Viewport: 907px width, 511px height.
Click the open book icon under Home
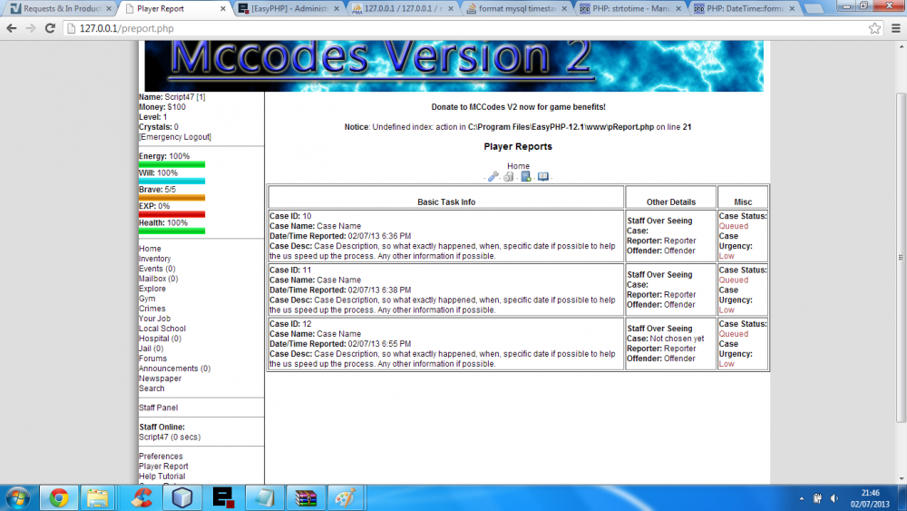542,177
